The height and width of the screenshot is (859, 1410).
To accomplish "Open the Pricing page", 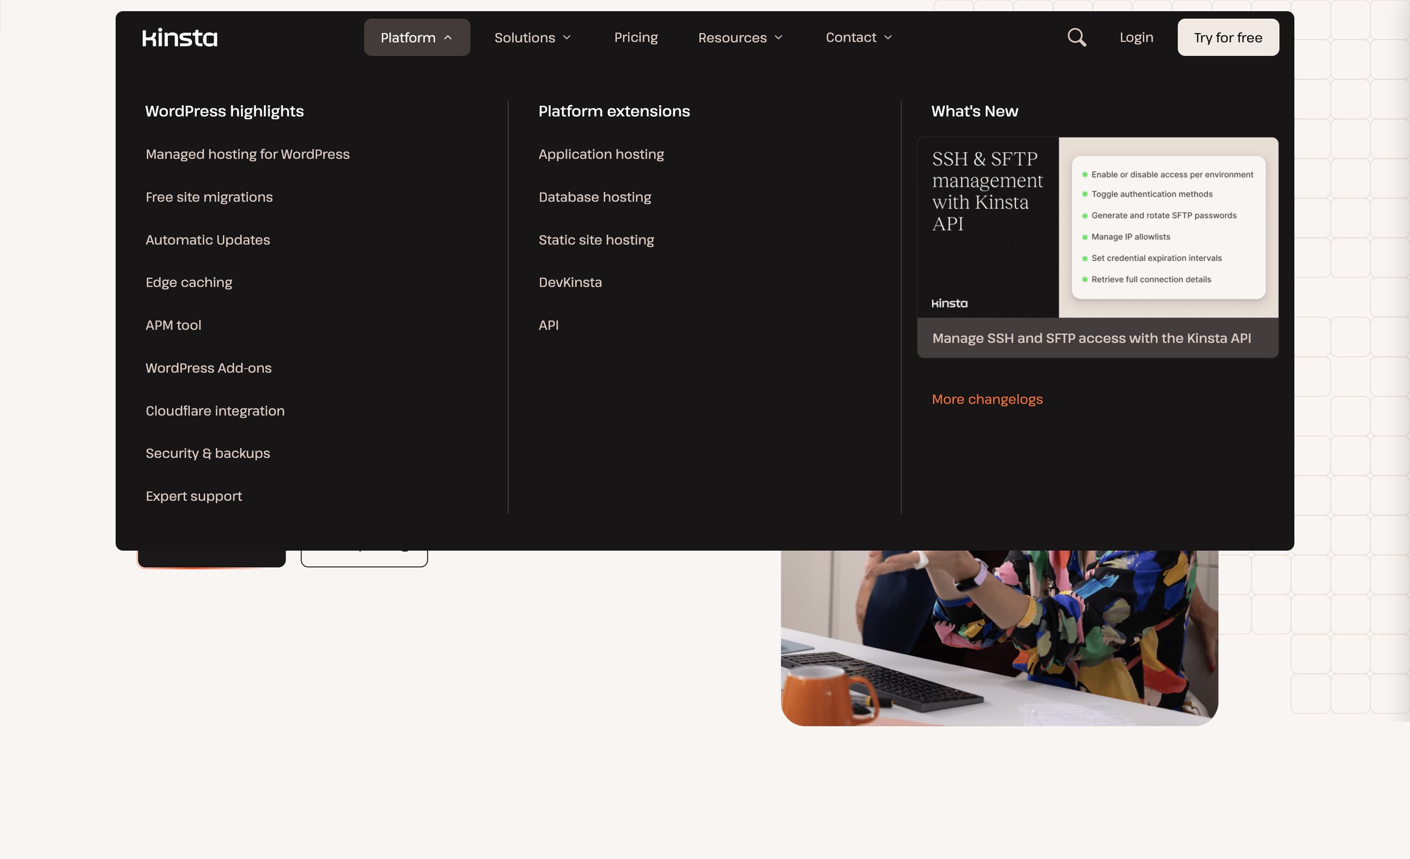I will (636, 38).
